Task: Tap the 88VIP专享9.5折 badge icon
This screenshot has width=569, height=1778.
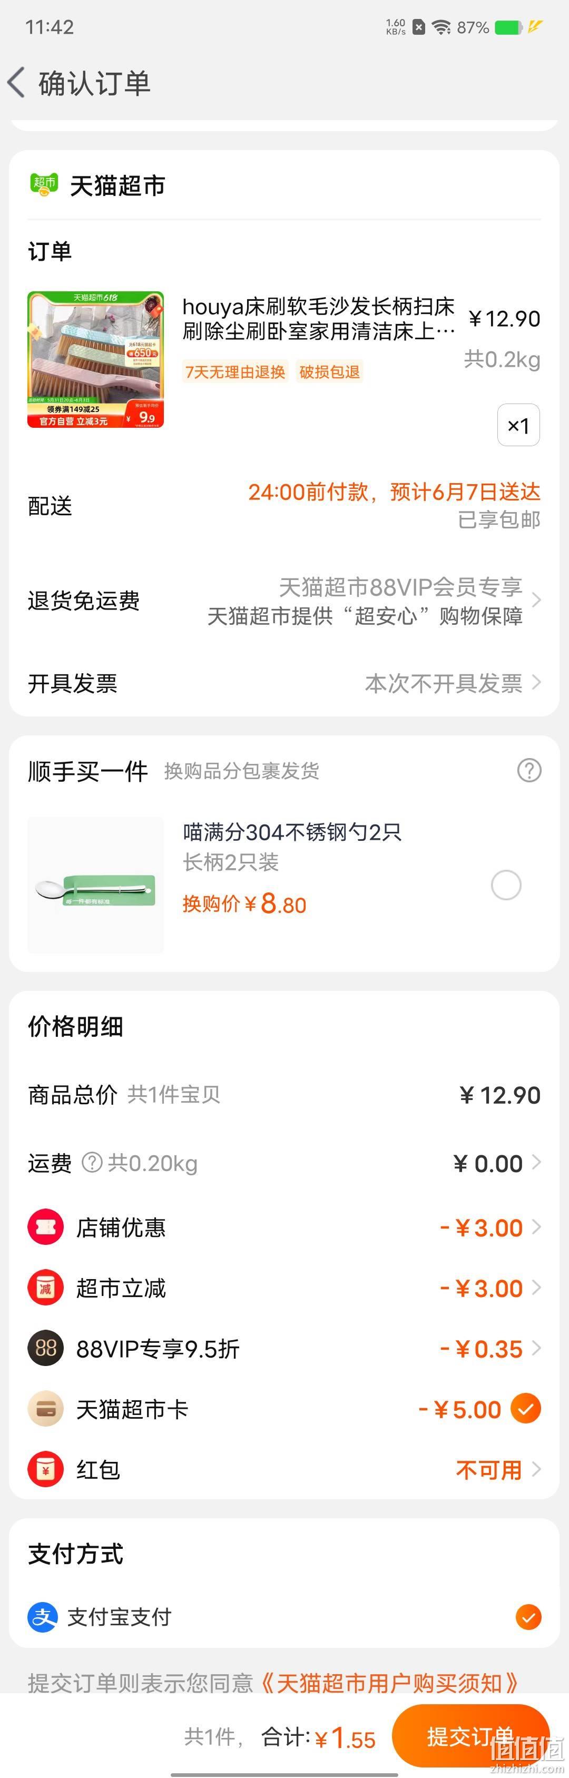Action: (46, 1348)
